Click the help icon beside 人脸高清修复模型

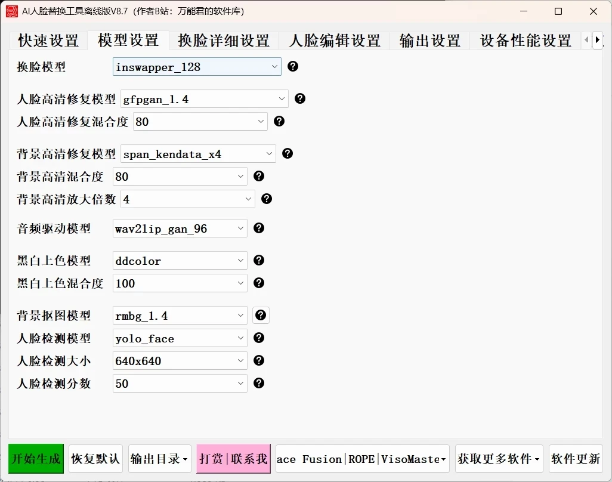coord(300,98)
